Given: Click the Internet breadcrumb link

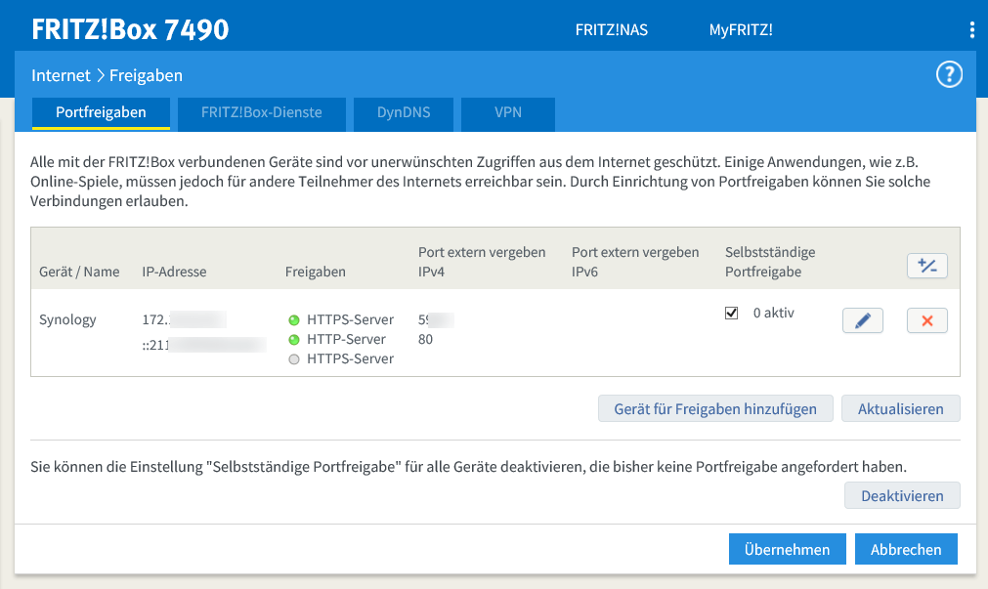Looking at the screenshot, I should [x=60, y=75].
